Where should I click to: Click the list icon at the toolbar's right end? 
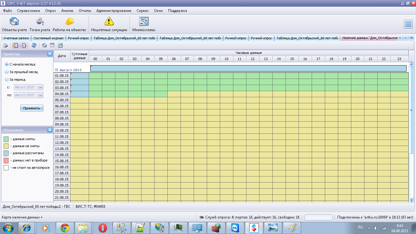(408, 24)
